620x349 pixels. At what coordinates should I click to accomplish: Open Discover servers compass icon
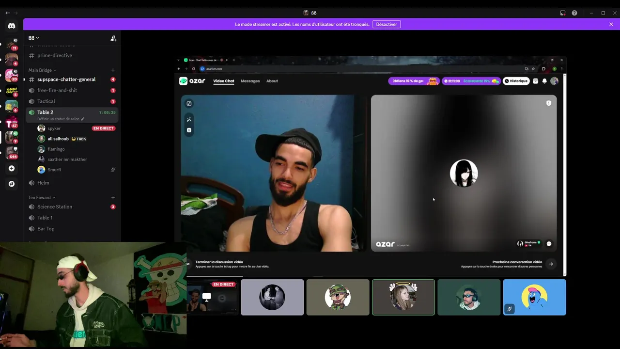tap(12, 184)
